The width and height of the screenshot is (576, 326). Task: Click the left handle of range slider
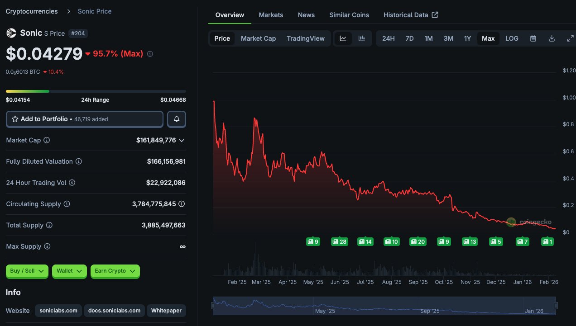[213, 306]
